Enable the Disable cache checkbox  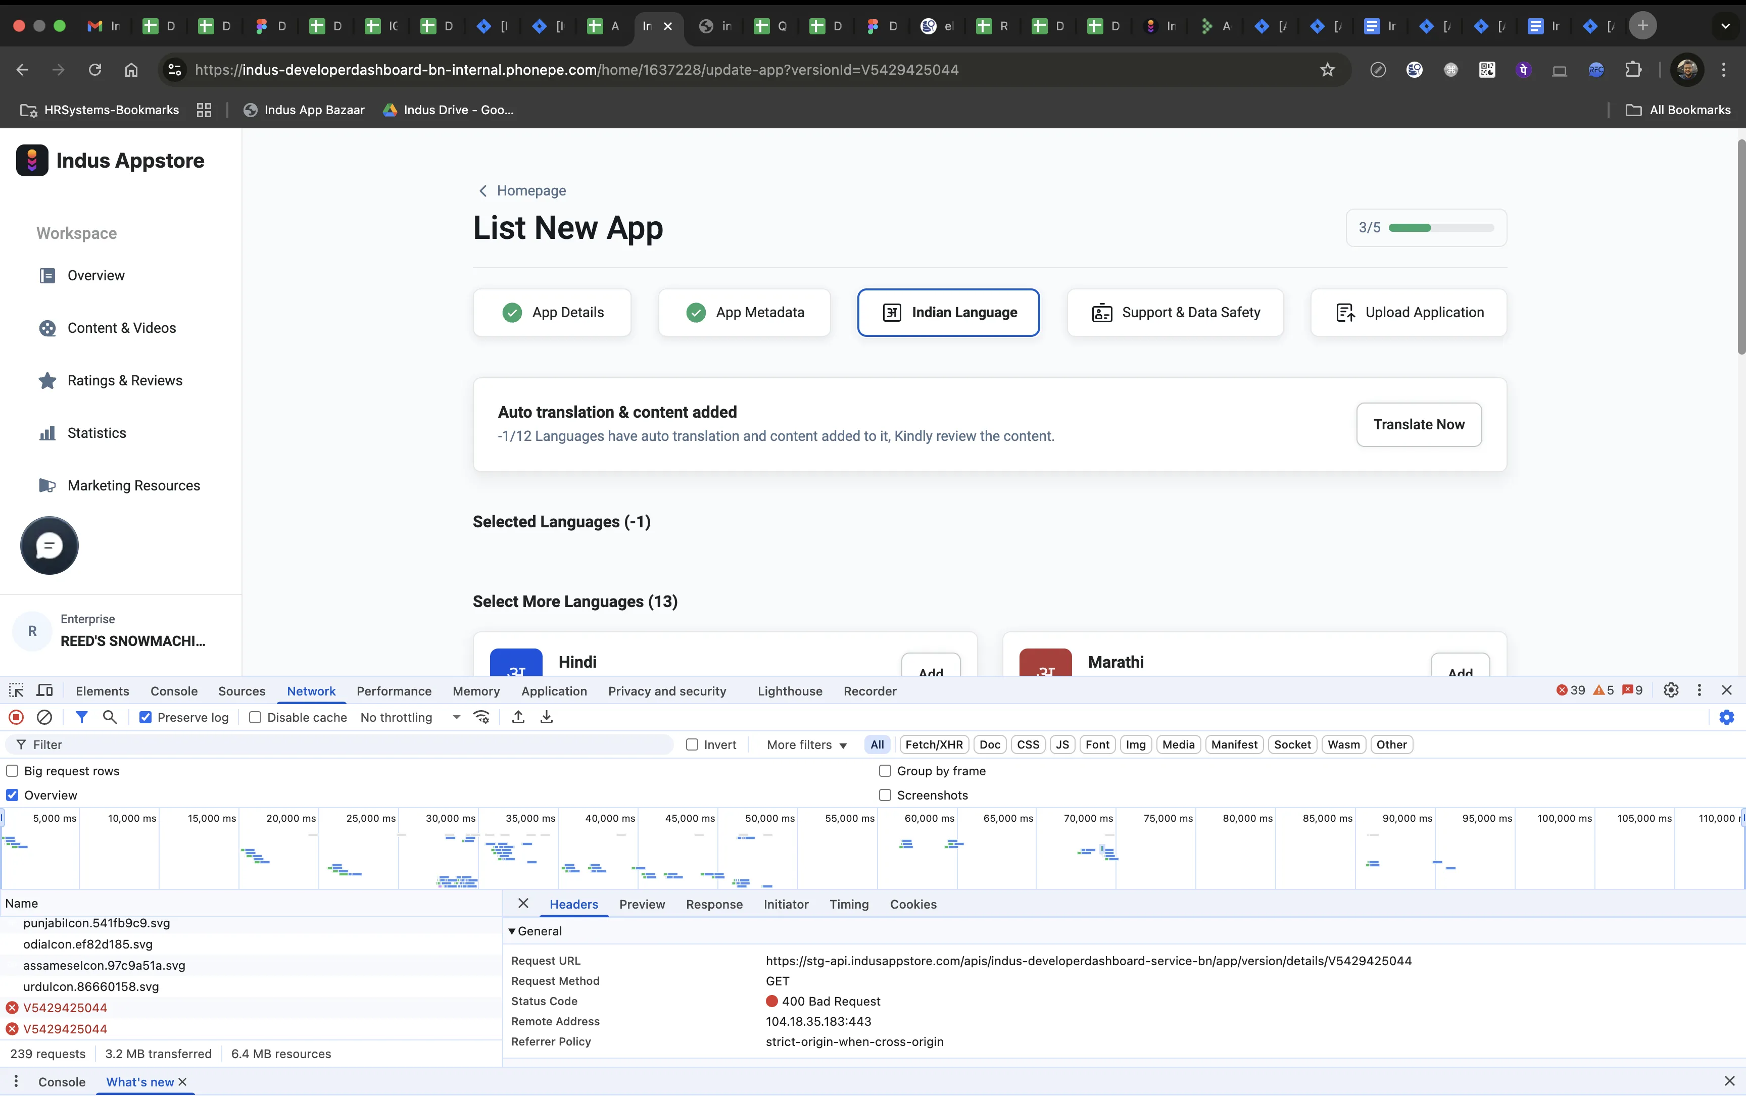coord(255,718)
